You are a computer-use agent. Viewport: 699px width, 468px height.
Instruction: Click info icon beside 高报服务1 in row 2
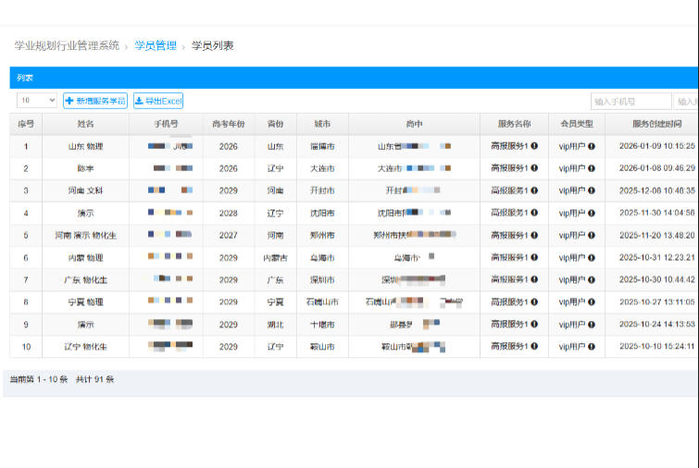tap(534, 168)
